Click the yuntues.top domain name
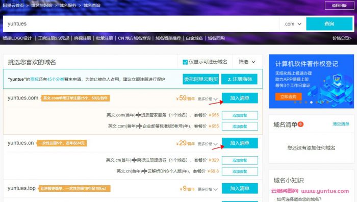 tap(21, 188)
